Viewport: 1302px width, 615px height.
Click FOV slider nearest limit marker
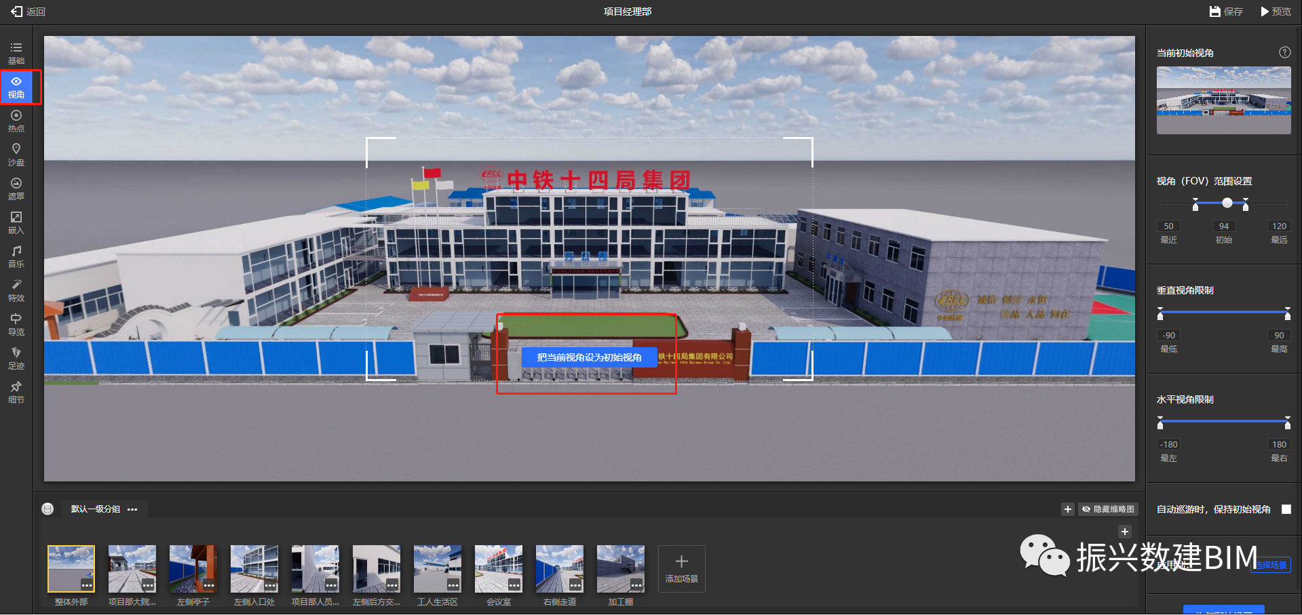tap(1195, 204)
